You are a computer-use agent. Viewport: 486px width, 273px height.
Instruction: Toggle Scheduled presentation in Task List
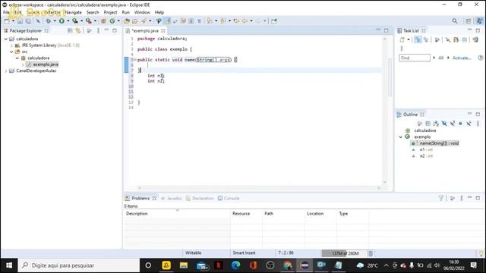click(x=426, y=39)
